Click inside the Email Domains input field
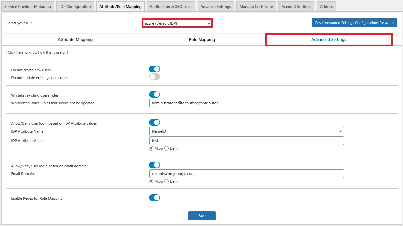This screenshot has height=226, width=403. tap(246, 173)
